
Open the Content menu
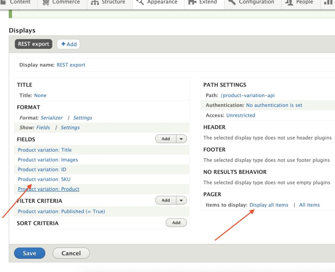(x=18, y=2)
